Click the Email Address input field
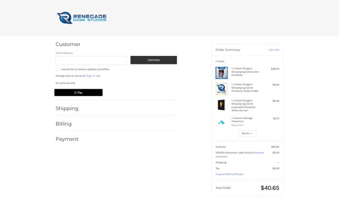This screenshot has height=207, width=339. (91, 60)
